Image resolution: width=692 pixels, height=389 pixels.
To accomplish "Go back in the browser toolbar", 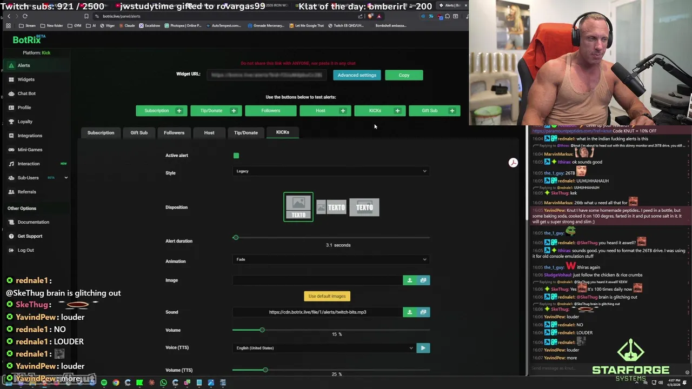I will [x=9, y=16].
